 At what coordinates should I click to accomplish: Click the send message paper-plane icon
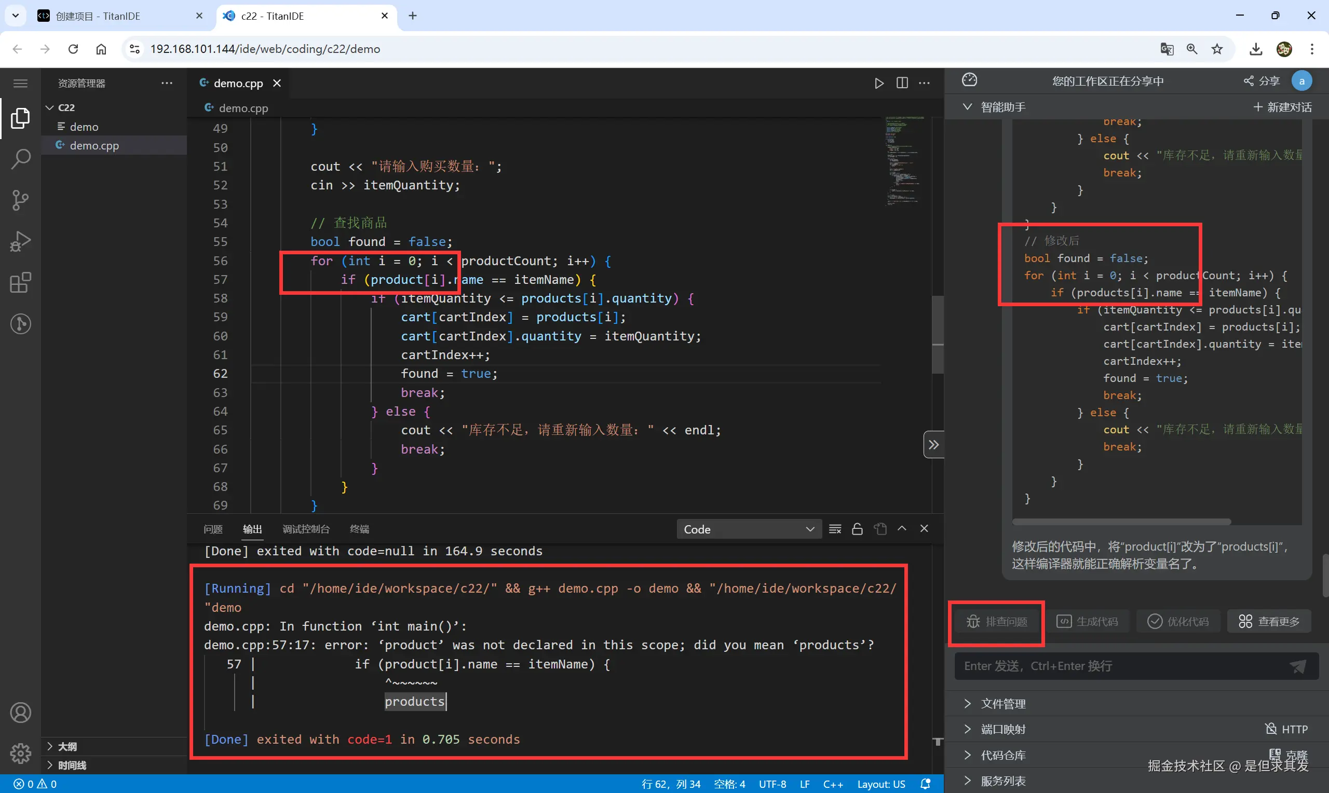click(x=1297, y=666)
